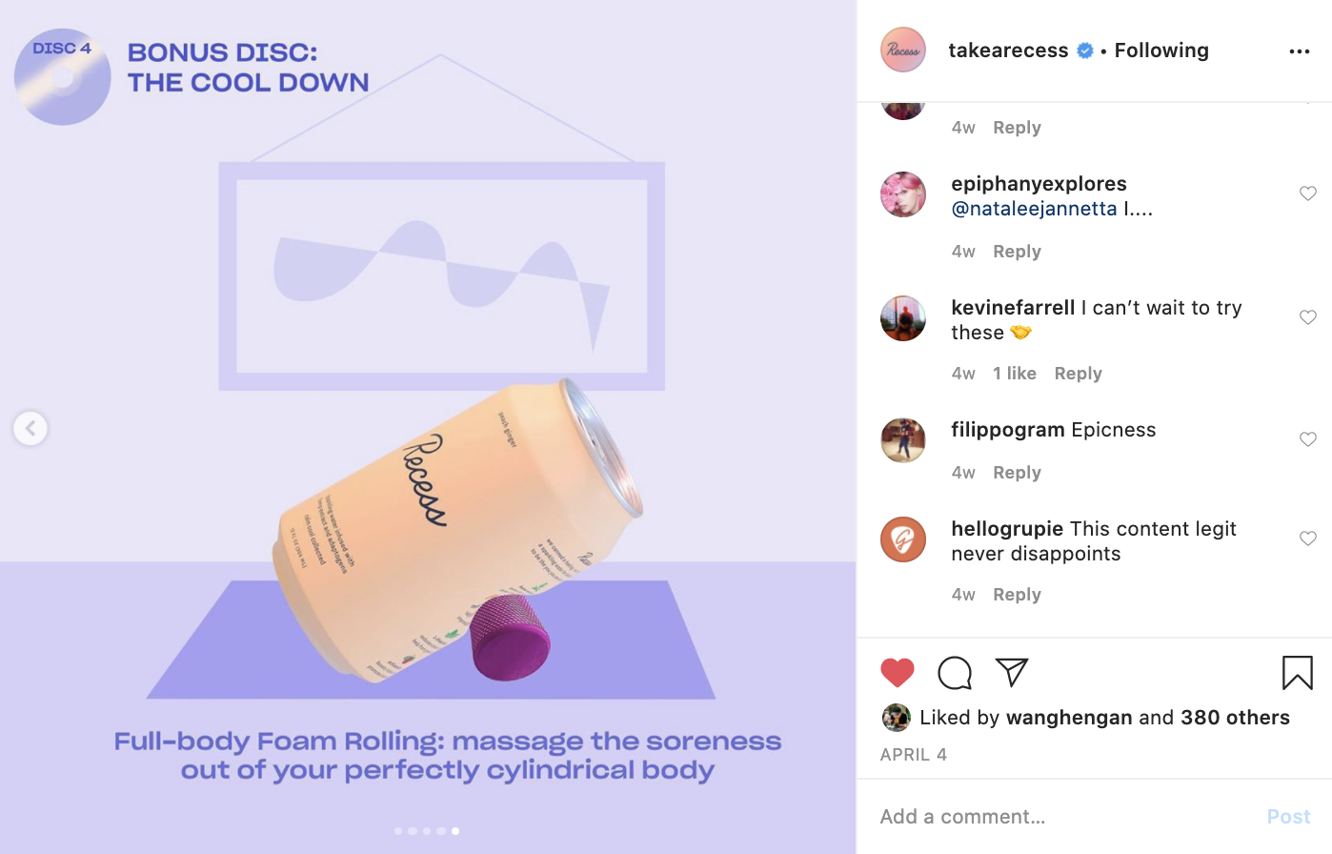Go to previous carousel slide arrow

tap(30, 428)
